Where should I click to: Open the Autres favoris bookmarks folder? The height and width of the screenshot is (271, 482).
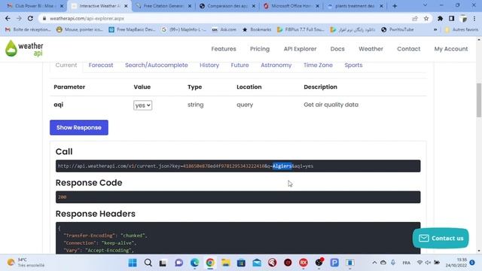click(462, 29)
